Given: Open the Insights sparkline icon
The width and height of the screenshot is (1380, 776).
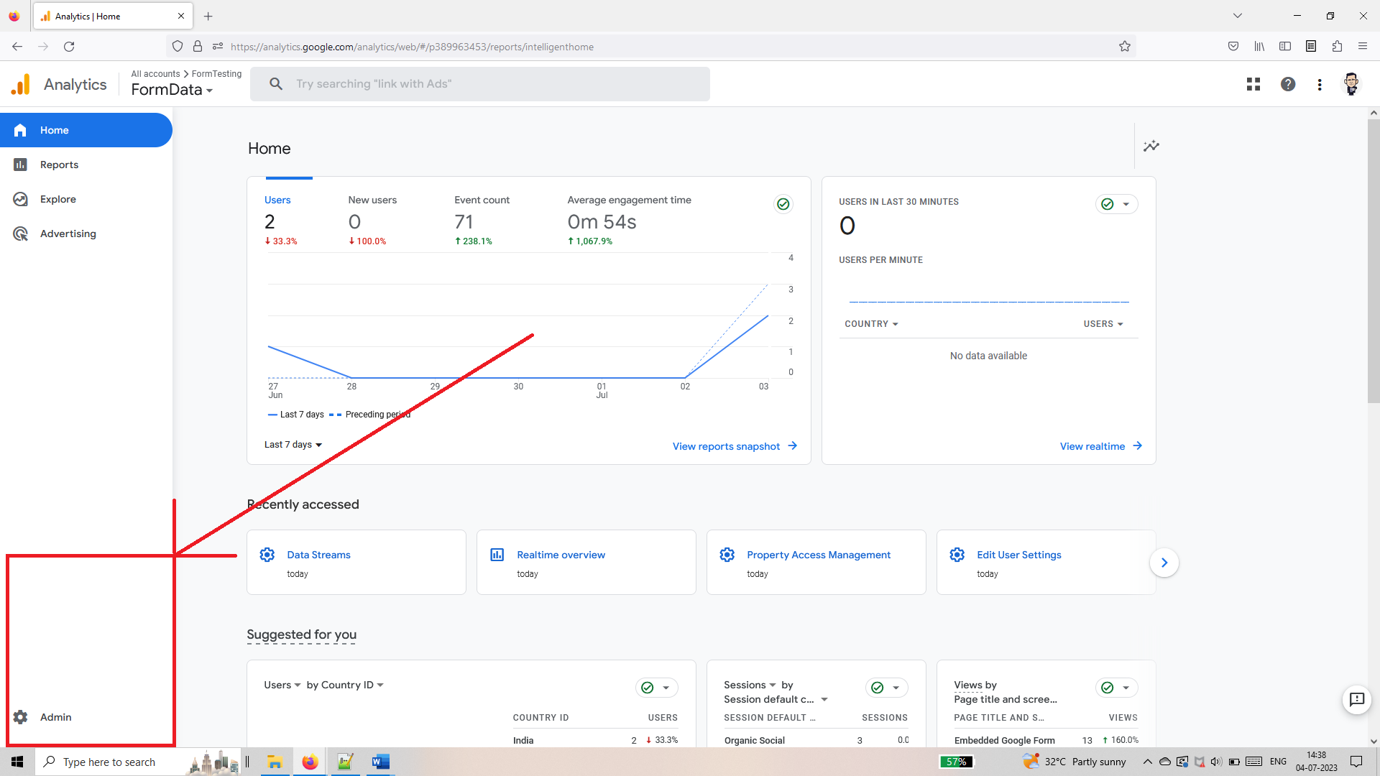Looking at the screenshot, I should coord(1151,146).
